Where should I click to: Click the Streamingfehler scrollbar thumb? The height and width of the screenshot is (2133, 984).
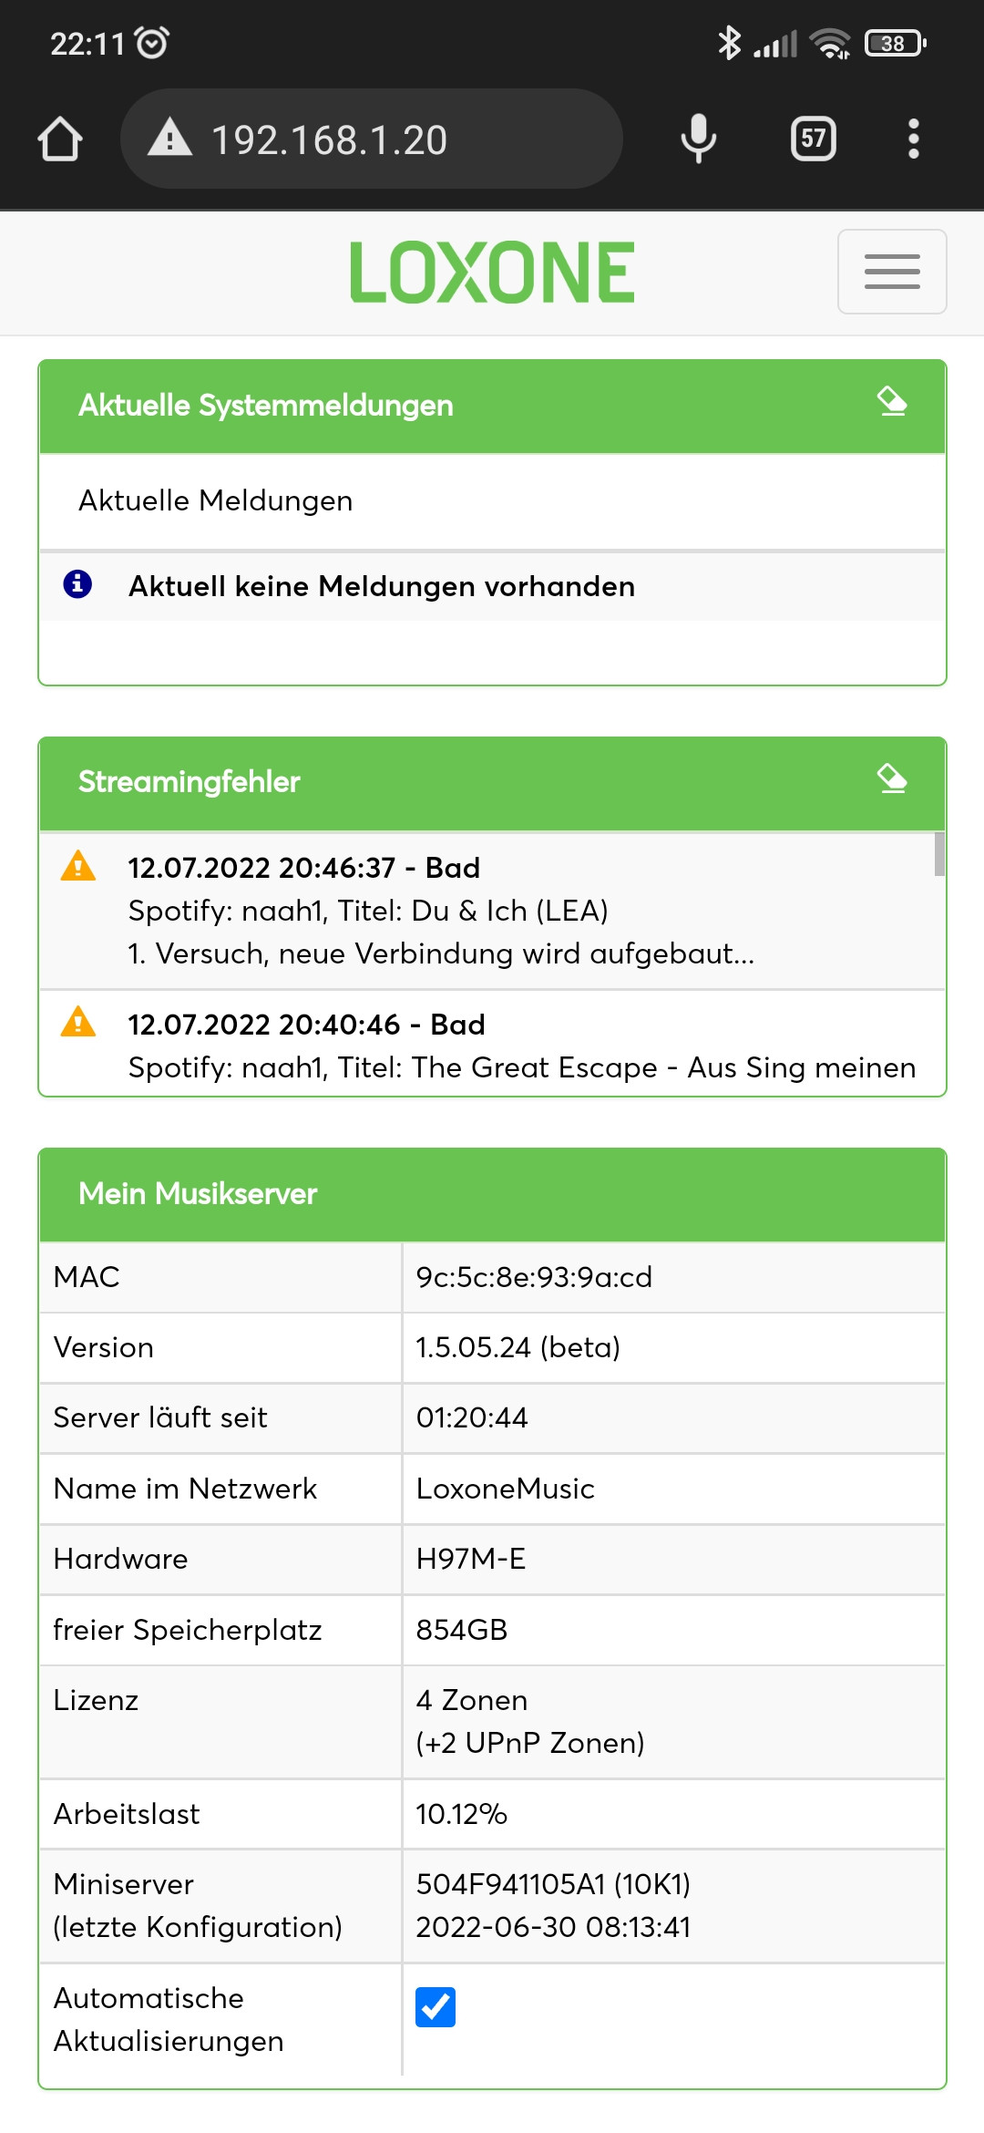point(939,854)
